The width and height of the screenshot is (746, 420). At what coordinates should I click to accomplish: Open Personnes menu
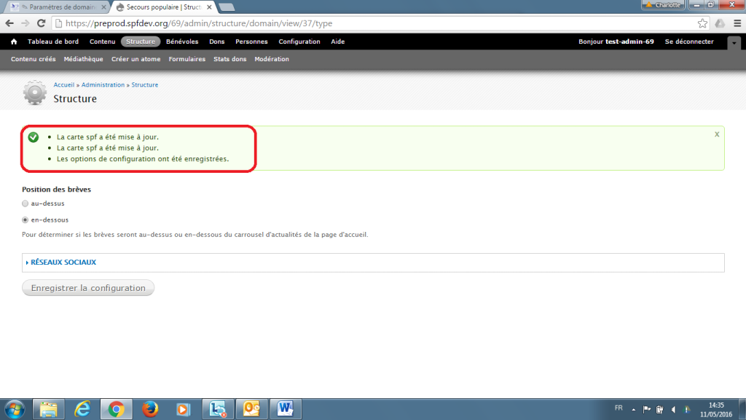click(251, 42)
